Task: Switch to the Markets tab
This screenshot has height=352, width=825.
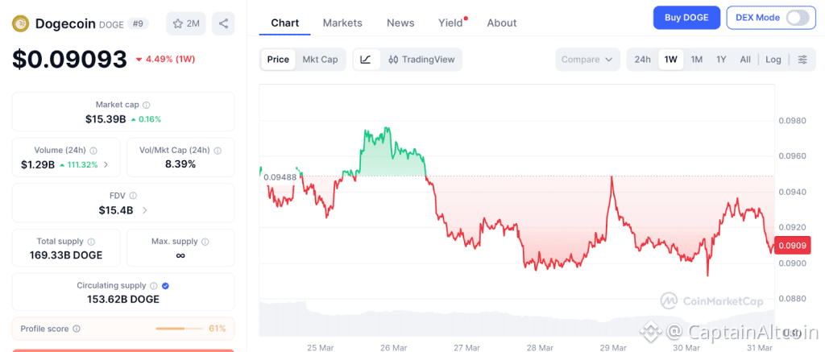Action: [x=342, y=23]
